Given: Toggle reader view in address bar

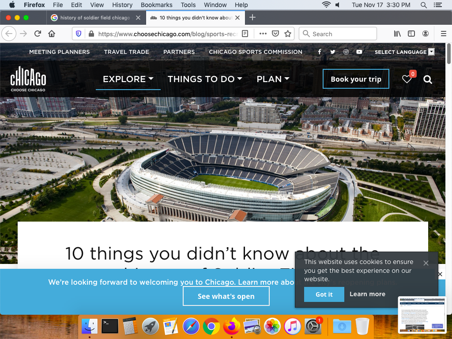Looking at the screenshot, I should point(245,34).
